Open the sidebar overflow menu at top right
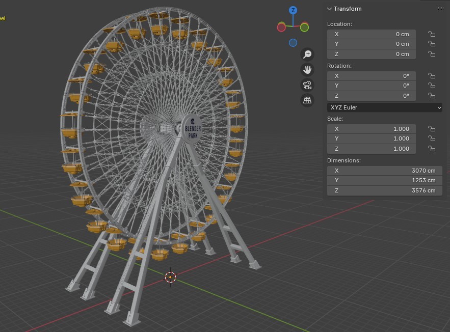This screenshot has width=450, height=332. tap(440, 8)
